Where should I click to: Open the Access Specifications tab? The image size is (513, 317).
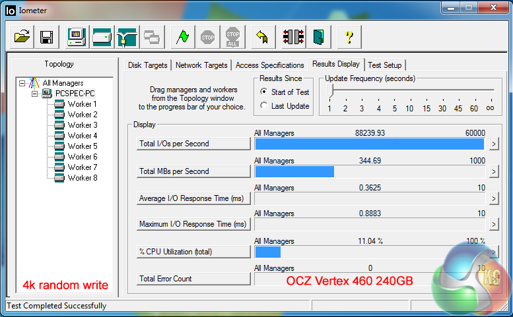[269, 65]
